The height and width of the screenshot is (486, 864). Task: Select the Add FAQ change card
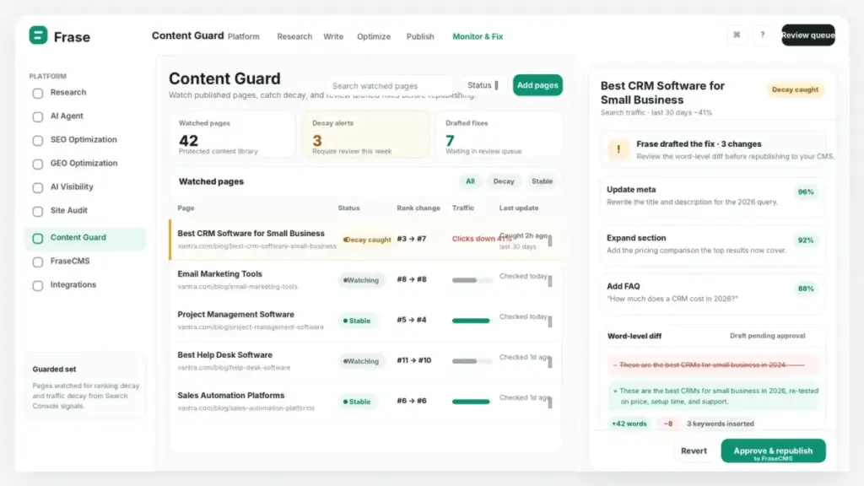coord(712,293)
